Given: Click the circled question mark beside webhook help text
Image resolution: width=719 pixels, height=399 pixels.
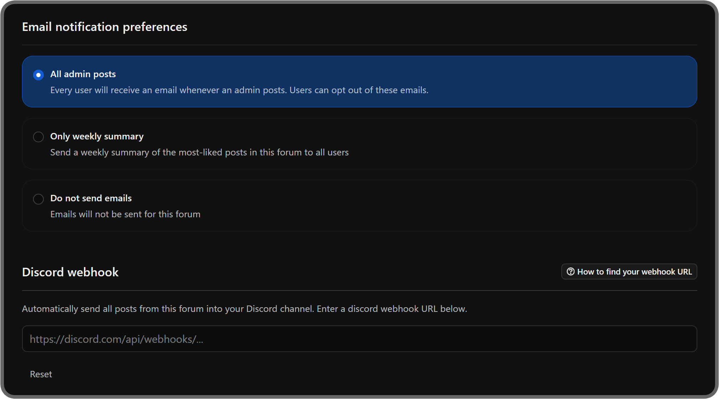Looking at the screenshot, I should [x=571, y=271].
